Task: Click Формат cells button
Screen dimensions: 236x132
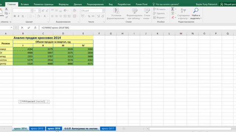Action: tap(160, 18)
